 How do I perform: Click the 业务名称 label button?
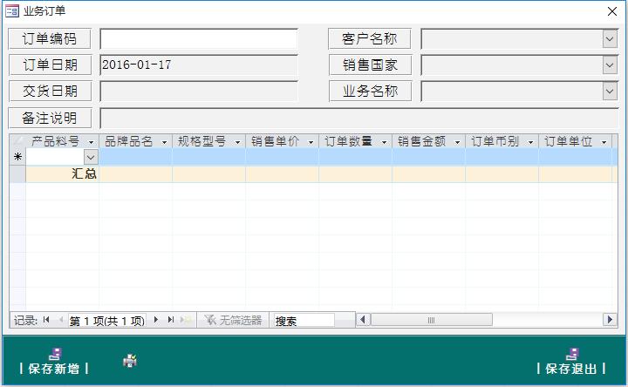tap(370, 92)
